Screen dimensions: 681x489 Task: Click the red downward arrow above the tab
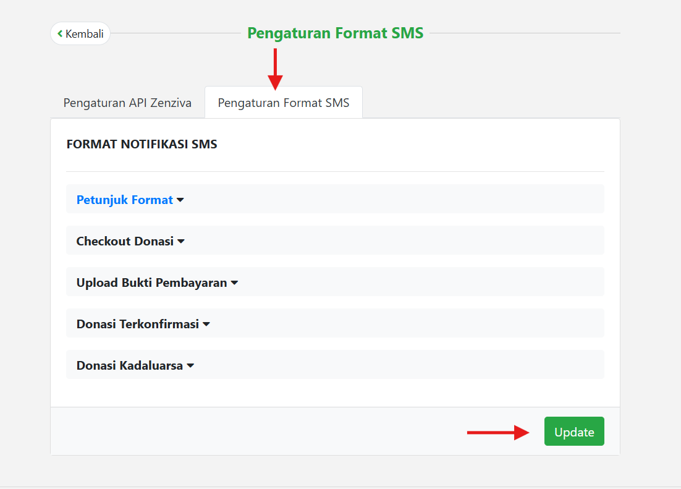click(275, 69)
